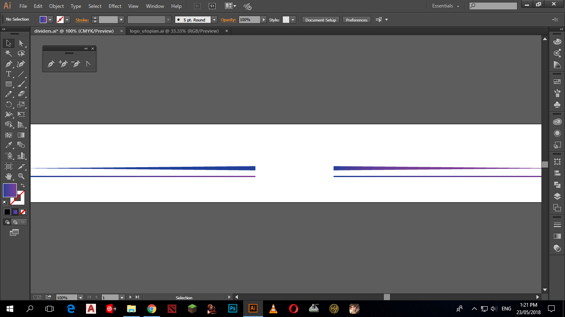Set paint to None in toolbar
Viewport: 565px width, 317px height.
[23, 212]
